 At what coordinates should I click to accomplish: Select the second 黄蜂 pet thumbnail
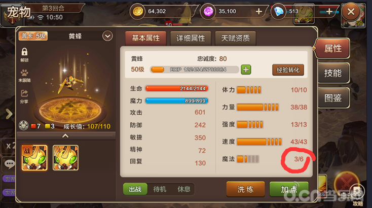click(65, 158)
